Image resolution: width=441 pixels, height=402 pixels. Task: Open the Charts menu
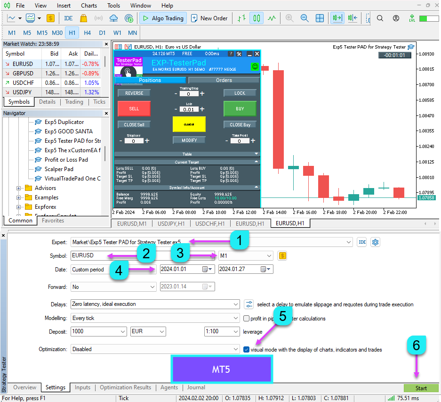click(x=88, y=5)
